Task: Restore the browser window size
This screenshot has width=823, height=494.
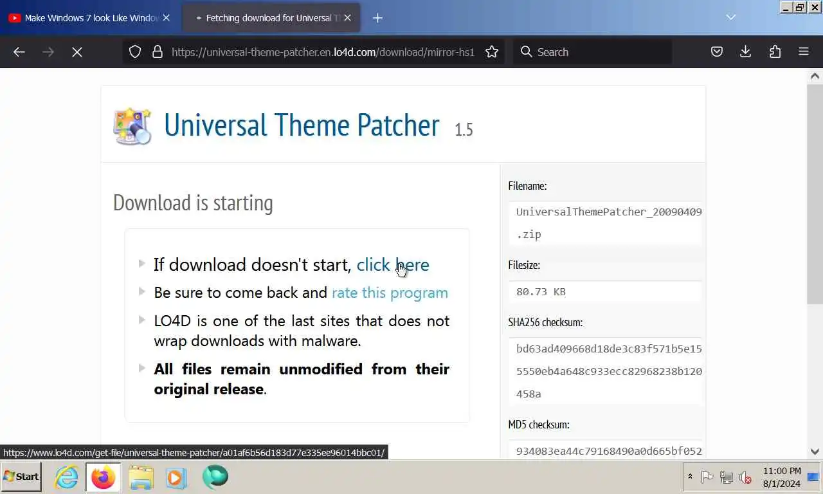Action: pos(799,7)
